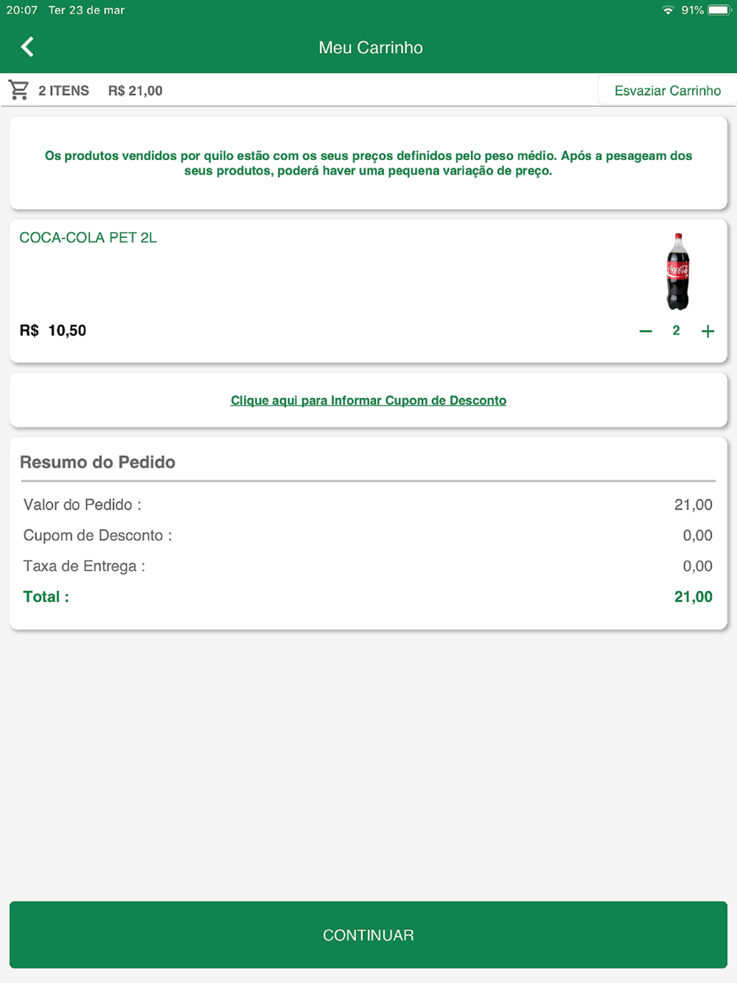Tap the battery icon in status bar

pos(719,10)
